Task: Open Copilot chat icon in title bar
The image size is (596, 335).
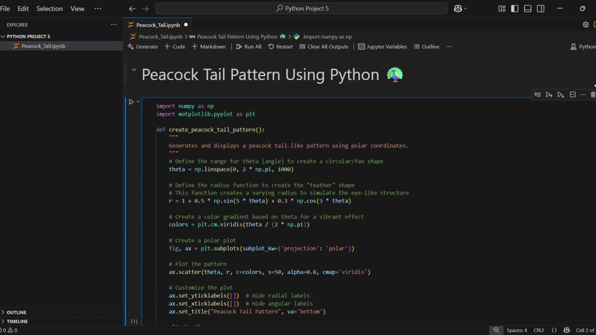Action: [457, 8]
